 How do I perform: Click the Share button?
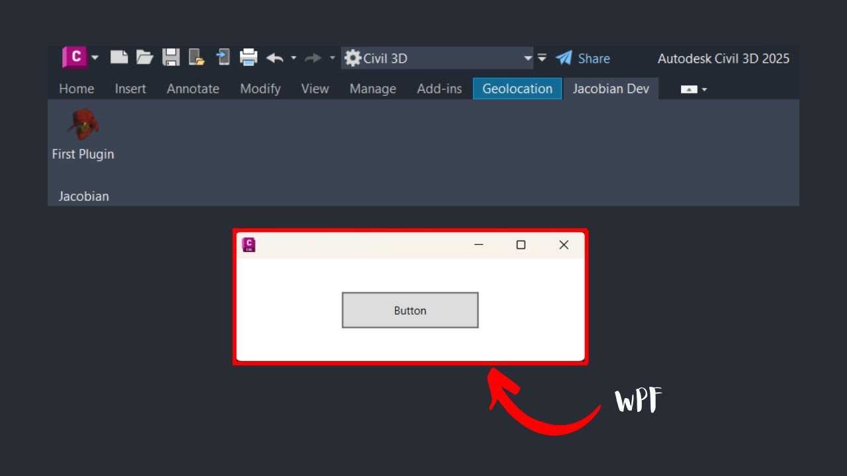[583, 58]
